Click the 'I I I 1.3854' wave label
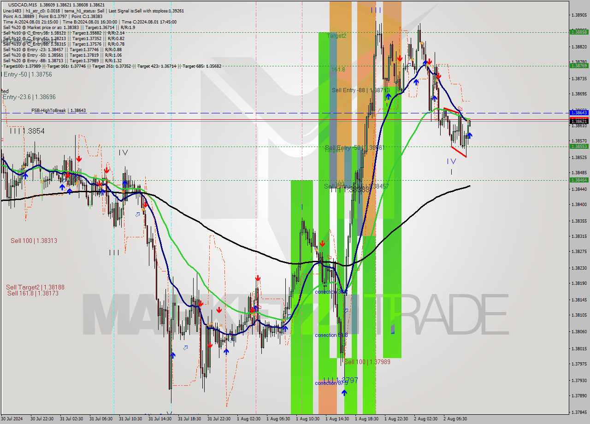 coord(27,131)
